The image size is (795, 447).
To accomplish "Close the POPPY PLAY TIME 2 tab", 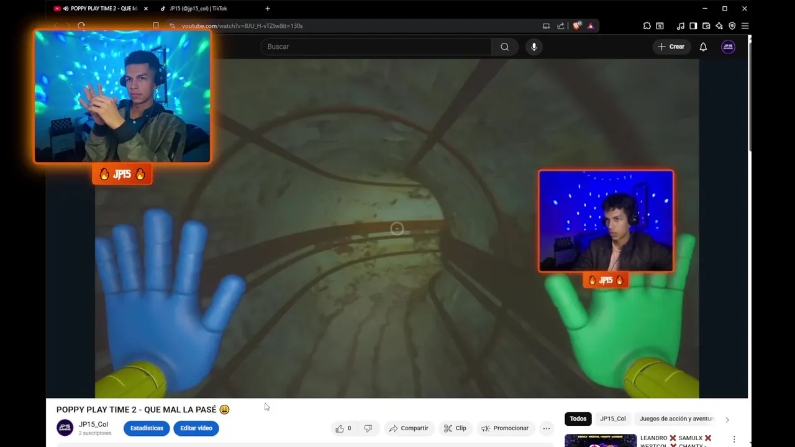I will coord(146,9).
